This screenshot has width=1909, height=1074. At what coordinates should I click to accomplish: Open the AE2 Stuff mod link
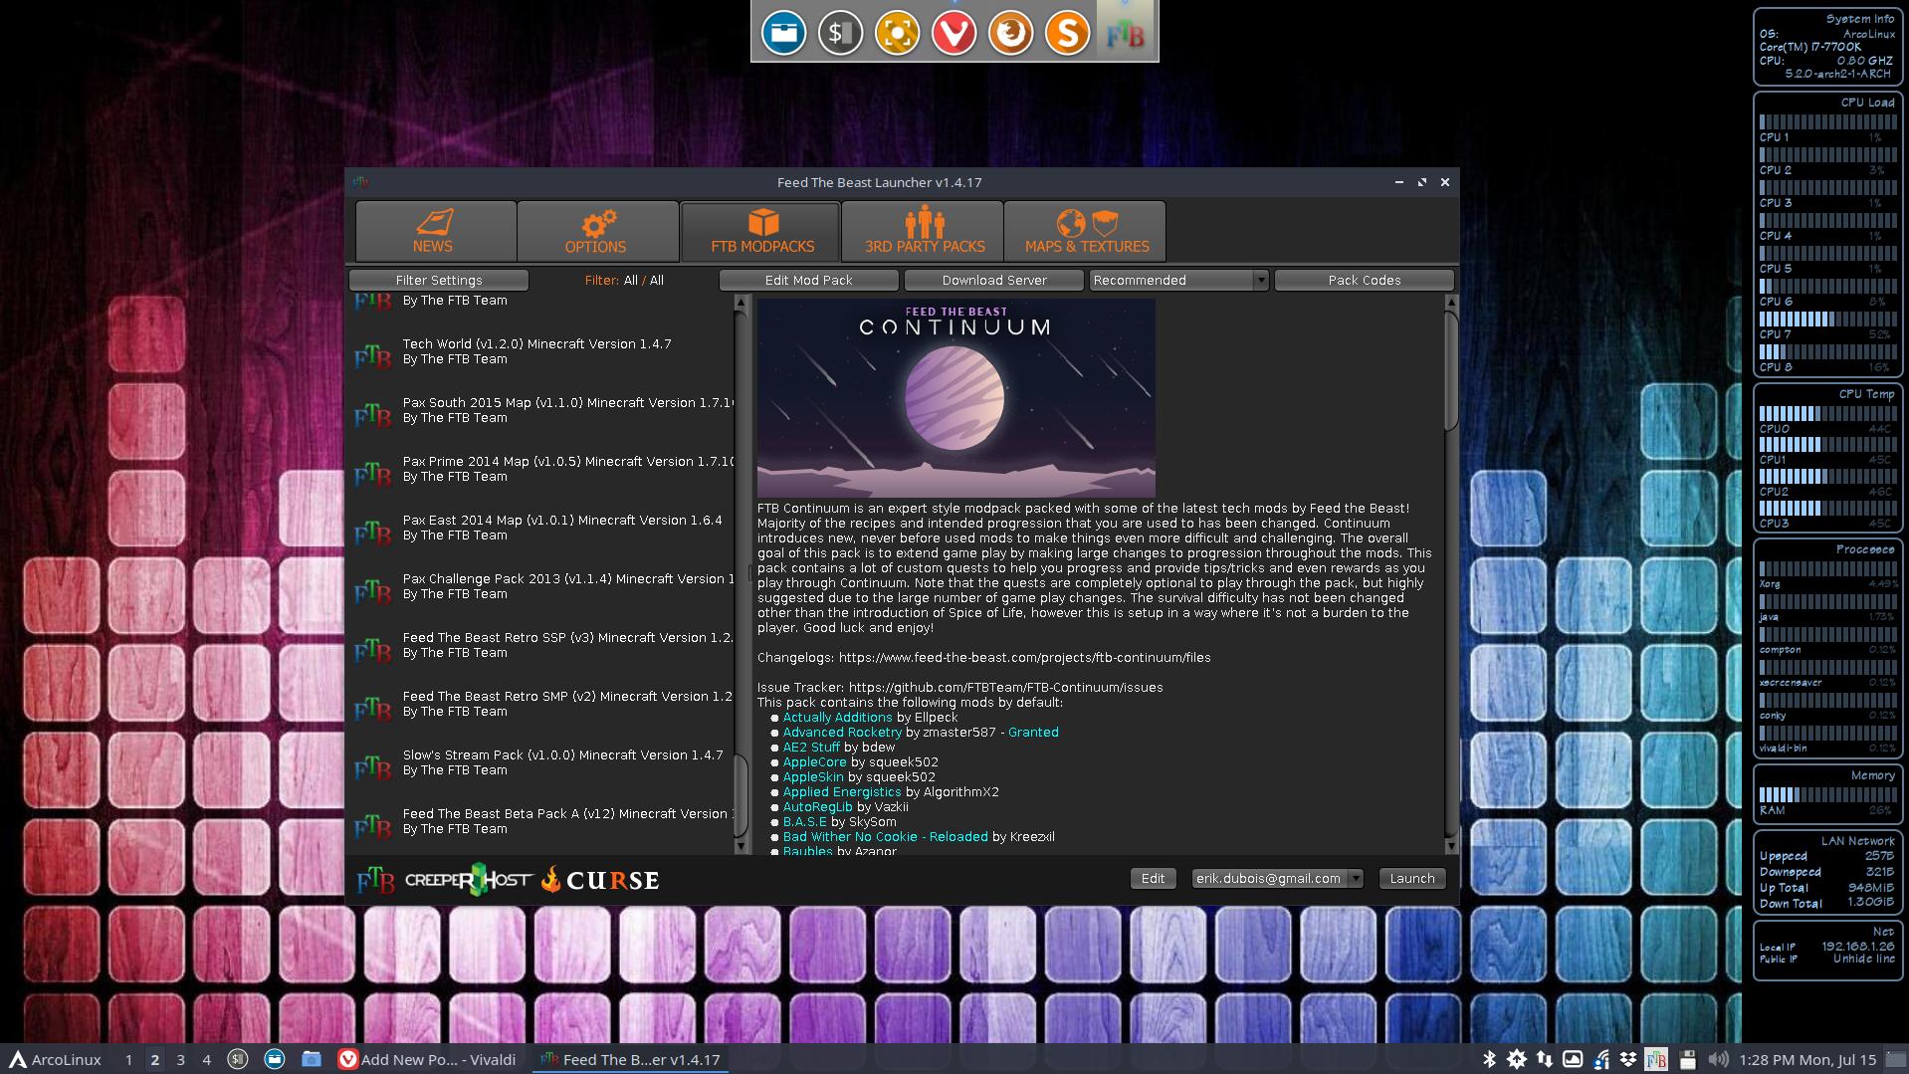click(811, 747)
